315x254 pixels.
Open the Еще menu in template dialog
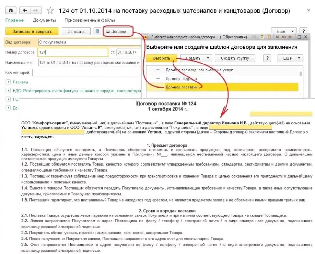[290, 58]
